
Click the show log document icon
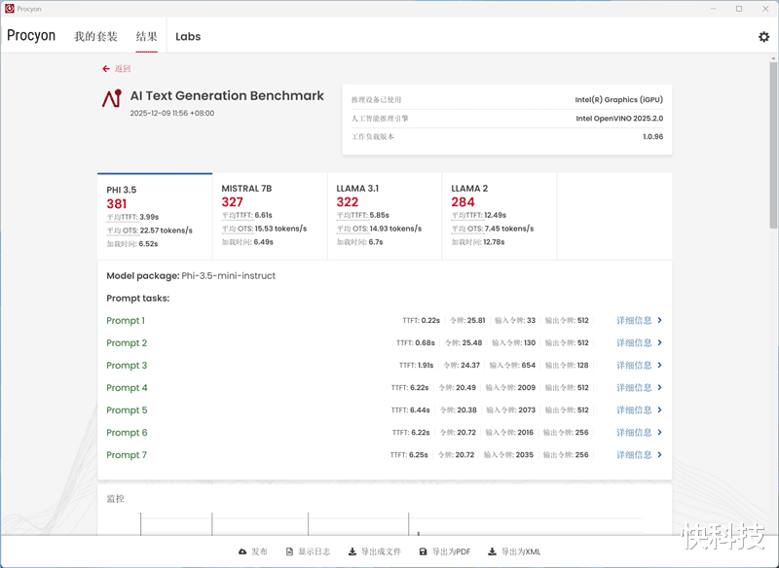click(289, 551)
